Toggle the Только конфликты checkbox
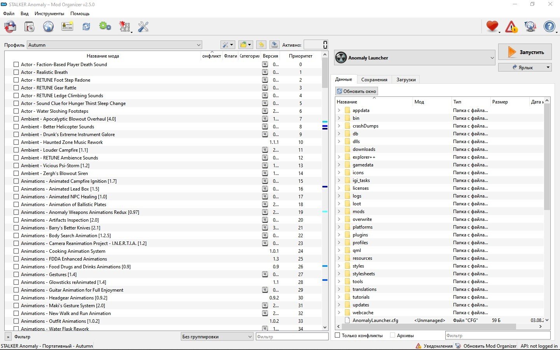Image resolution: width=560 pixels, height=350 pixels. coord(338,335)
